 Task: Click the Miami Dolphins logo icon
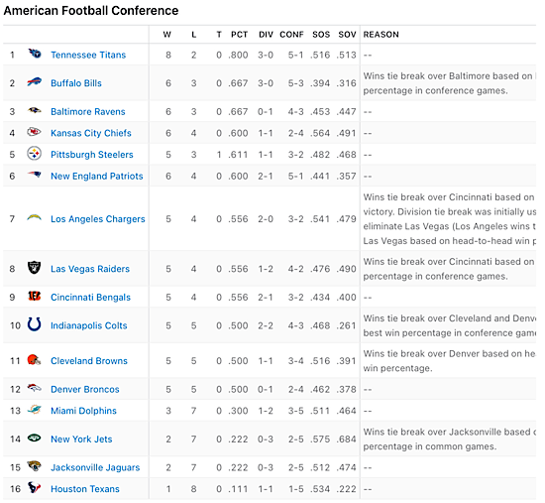(x=35, y=410)
